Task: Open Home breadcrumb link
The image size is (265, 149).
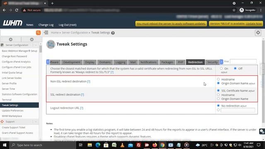Action: click(55, 33)
